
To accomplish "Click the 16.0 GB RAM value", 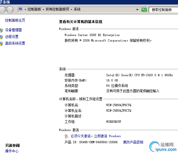I will 112,80.
